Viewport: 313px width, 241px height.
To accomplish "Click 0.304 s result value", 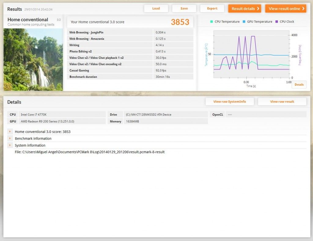I will 160,32.
